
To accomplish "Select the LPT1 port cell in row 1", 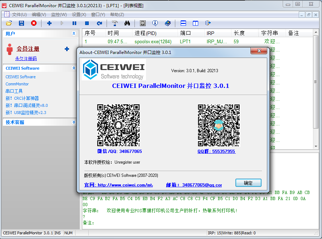I will tap(185, 41).
